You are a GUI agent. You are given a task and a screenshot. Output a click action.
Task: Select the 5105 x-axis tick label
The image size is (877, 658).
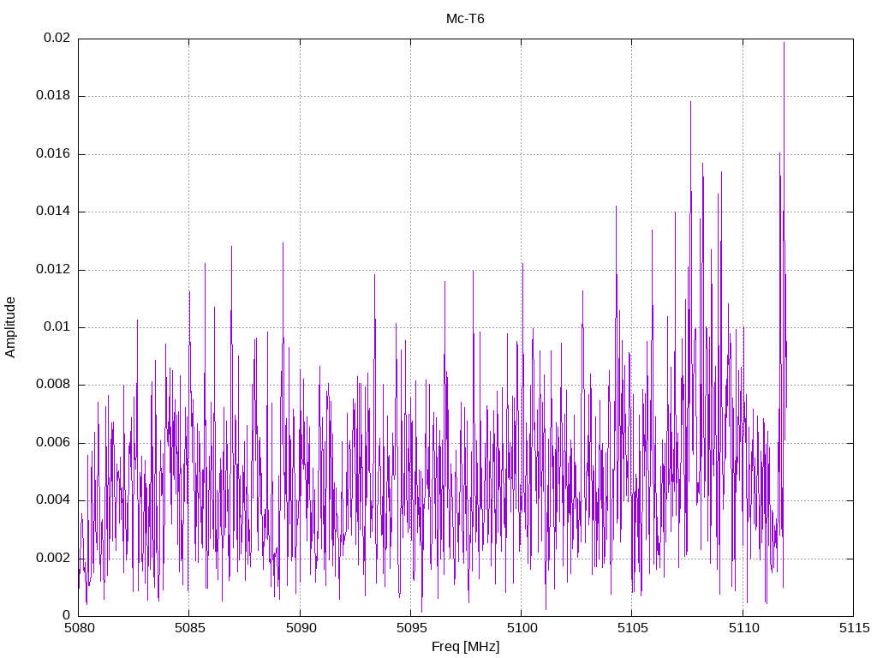coord(631,628)
